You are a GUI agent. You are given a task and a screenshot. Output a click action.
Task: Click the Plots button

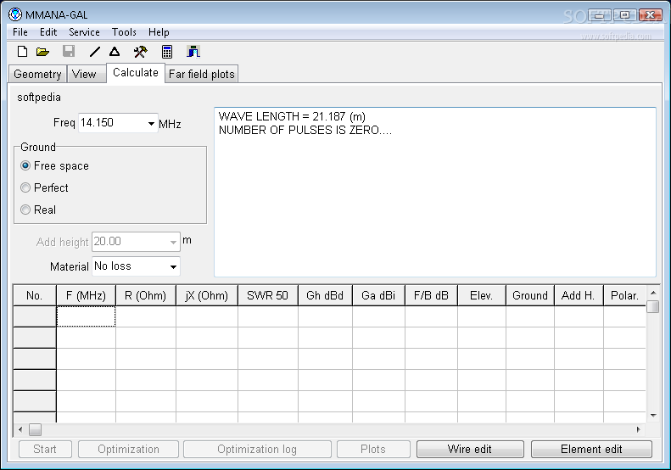(373, 449)
